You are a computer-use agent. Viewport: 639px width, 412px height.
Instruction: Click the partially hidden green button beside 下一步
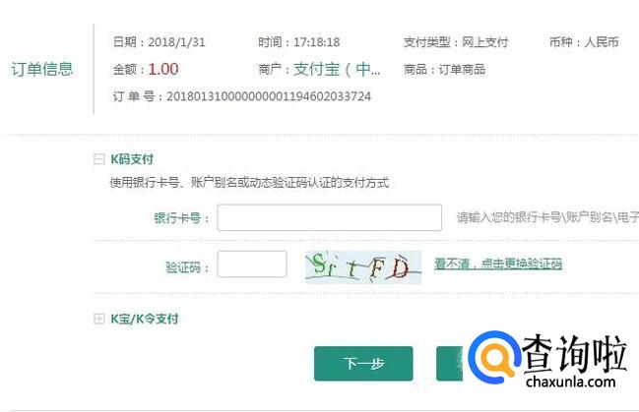450,363
